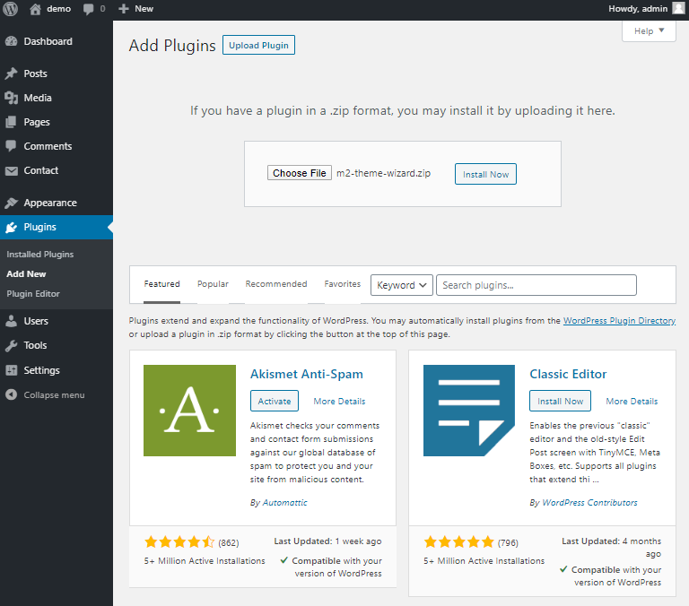Open the WordPress logo menu

pyautogui.click(x=10, y=9)
